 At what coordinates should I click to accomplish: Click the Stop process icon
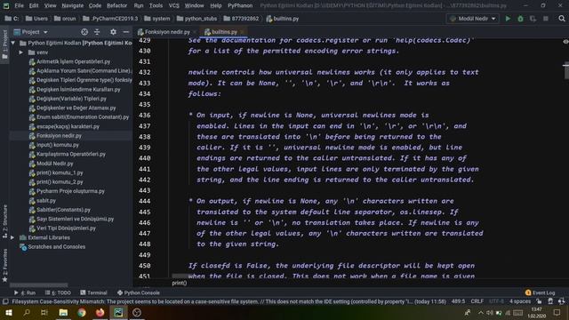pos(545,19)
